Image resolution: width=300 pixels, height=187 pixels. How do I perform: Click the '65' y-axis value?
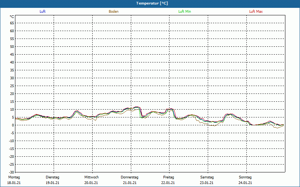(x=12, y=23)
